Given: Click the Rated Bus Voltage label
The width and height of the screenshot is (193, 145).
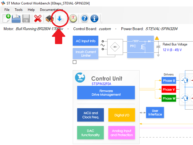Looking at the screenshot, I should [x=175, y=44].
